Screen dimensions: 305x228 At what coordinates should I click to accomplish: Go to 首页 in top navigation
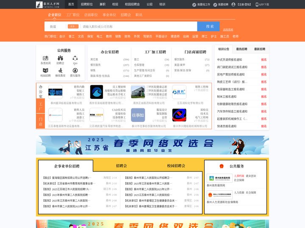tap(71, 4)
